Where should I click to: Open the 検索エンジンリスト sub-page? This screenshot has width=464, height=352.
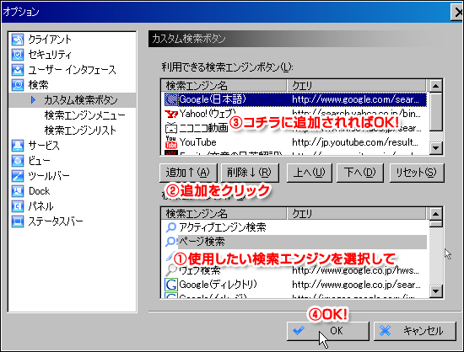click(x=80, y=131)
